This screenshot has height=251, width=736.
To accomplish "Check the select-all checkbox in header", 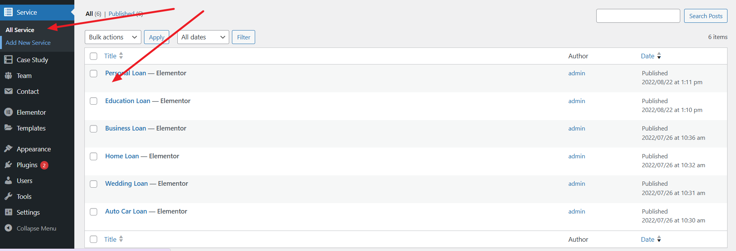I will tap(94, 56).
